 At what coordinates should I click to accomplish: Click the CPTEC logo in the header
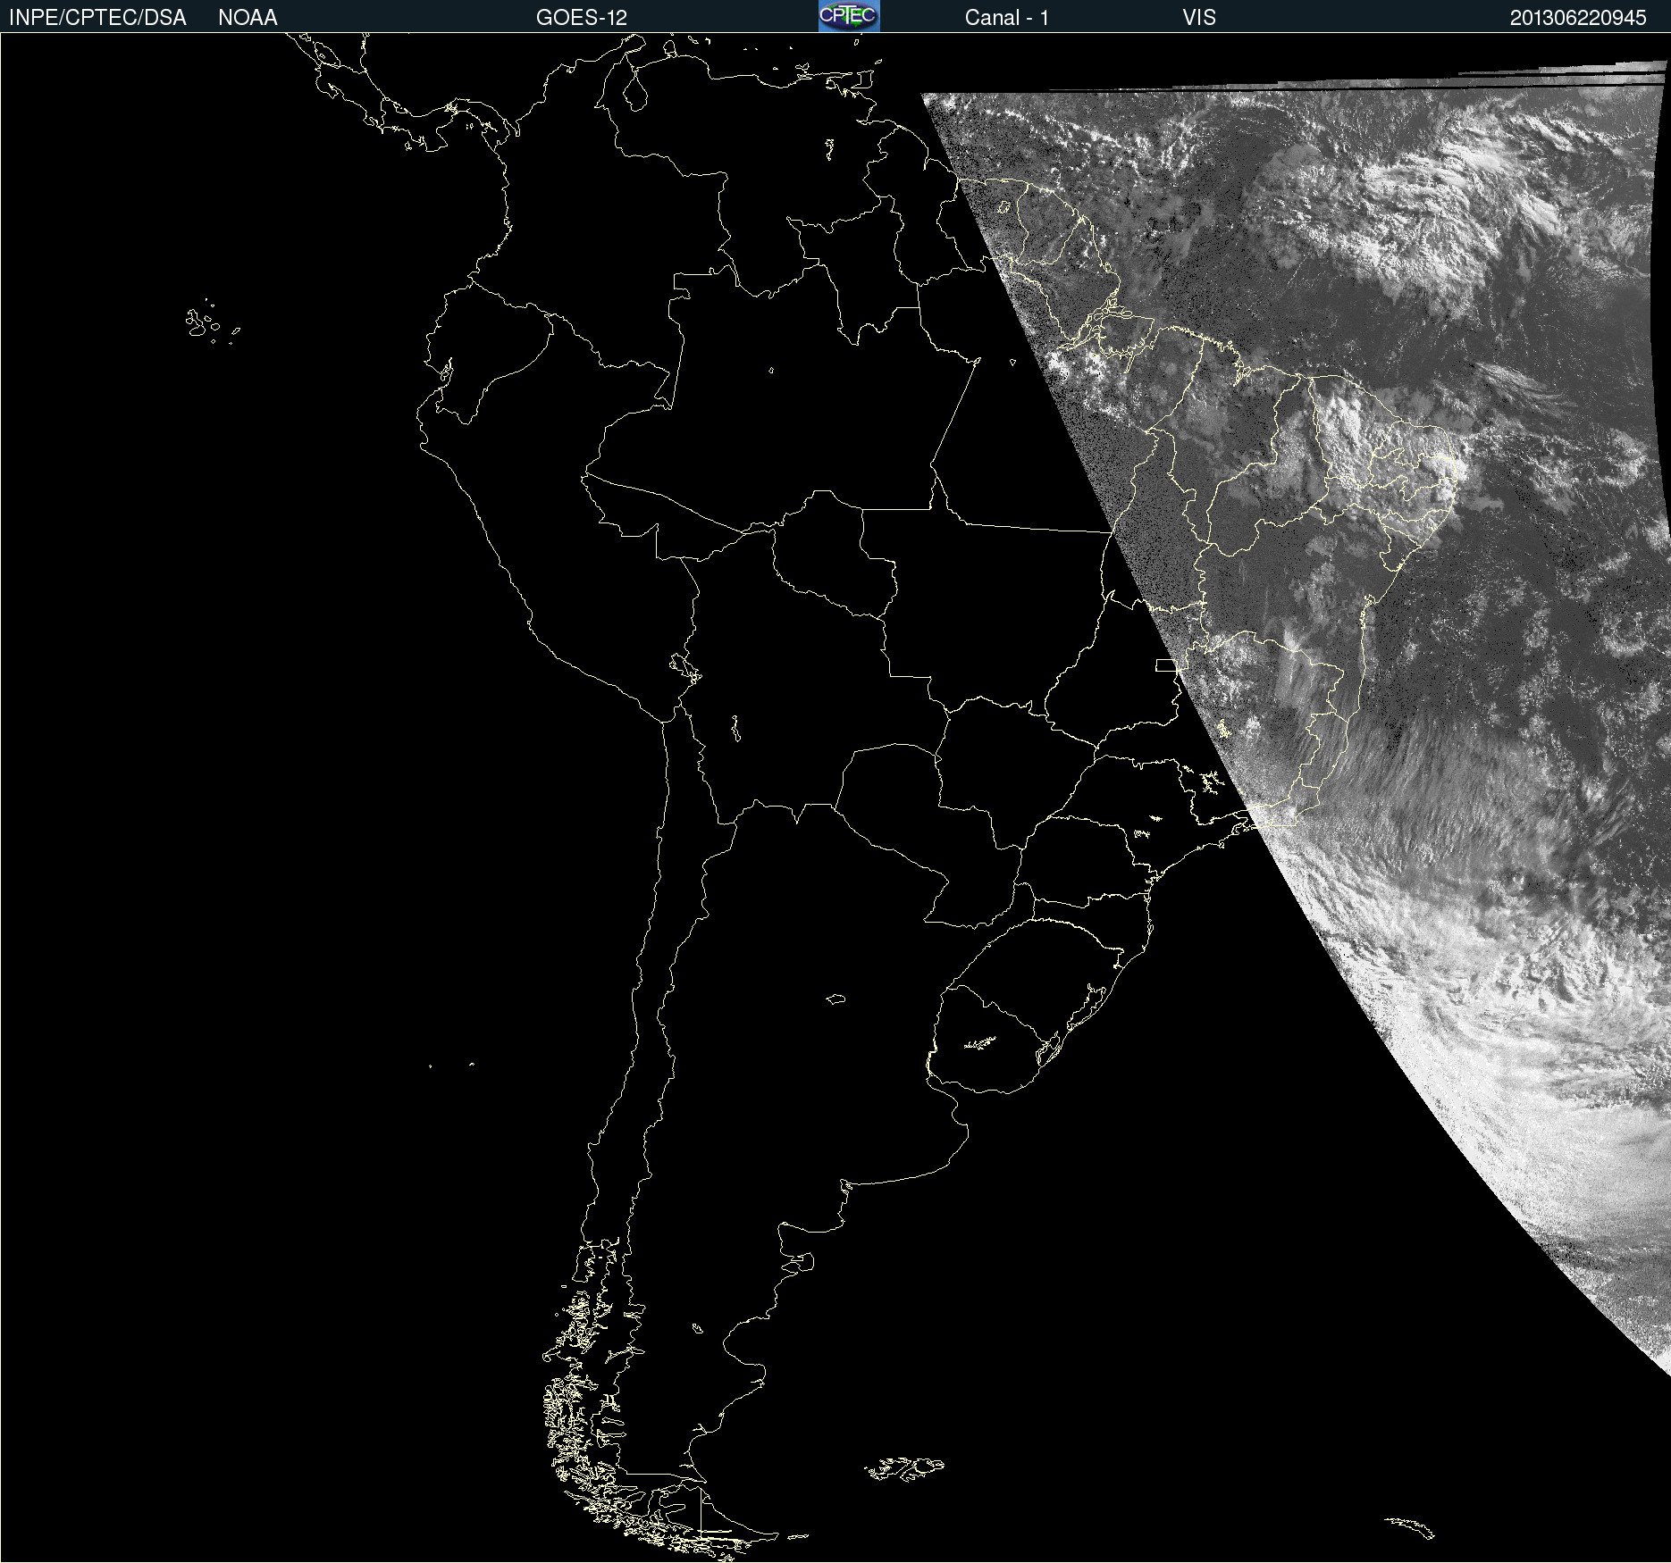pos(849,16)
